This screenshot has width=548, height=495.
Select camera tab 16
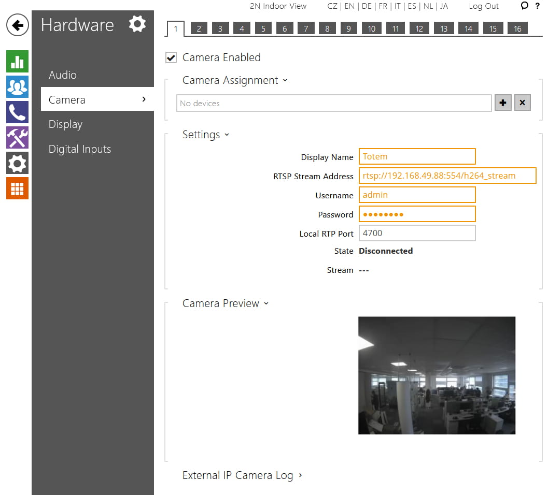pos(517,28)
